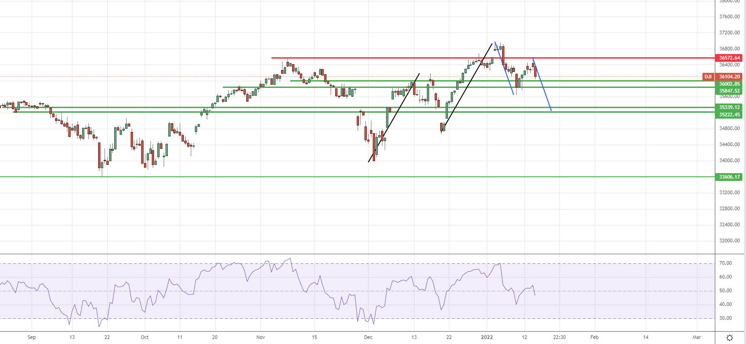Click the 22:30 time axis label
Image resolution: width=746 pixels, height=344 pixels.
point(559,337)
